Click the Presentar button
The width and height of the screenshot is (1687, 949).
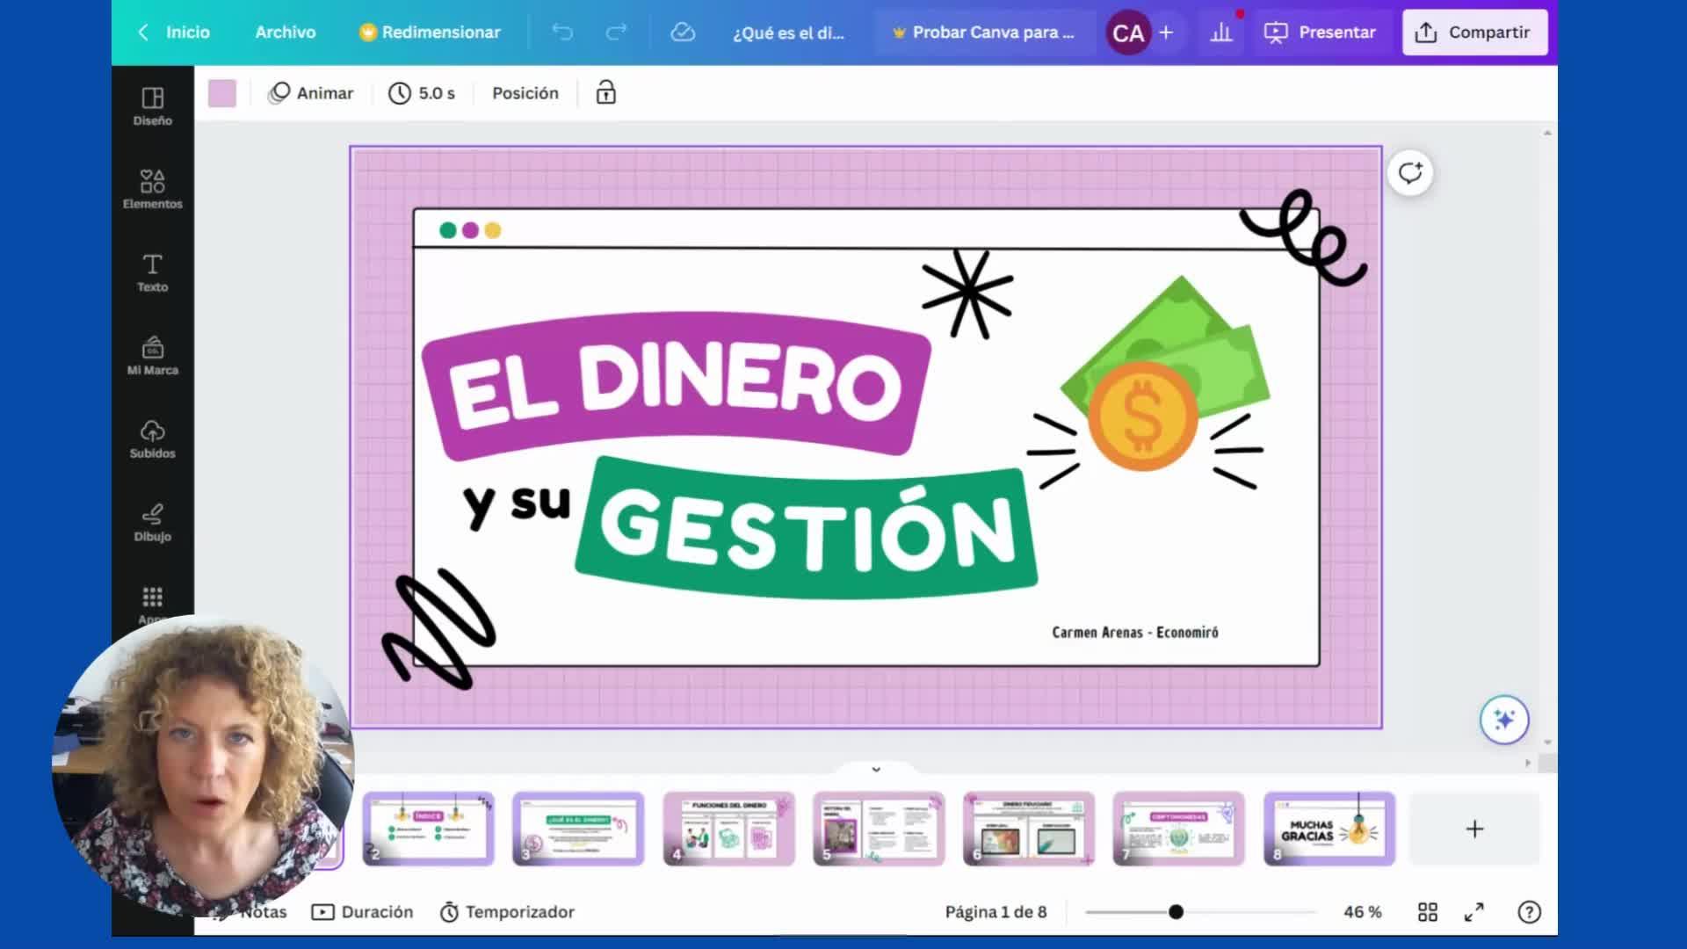point(1320,33)
